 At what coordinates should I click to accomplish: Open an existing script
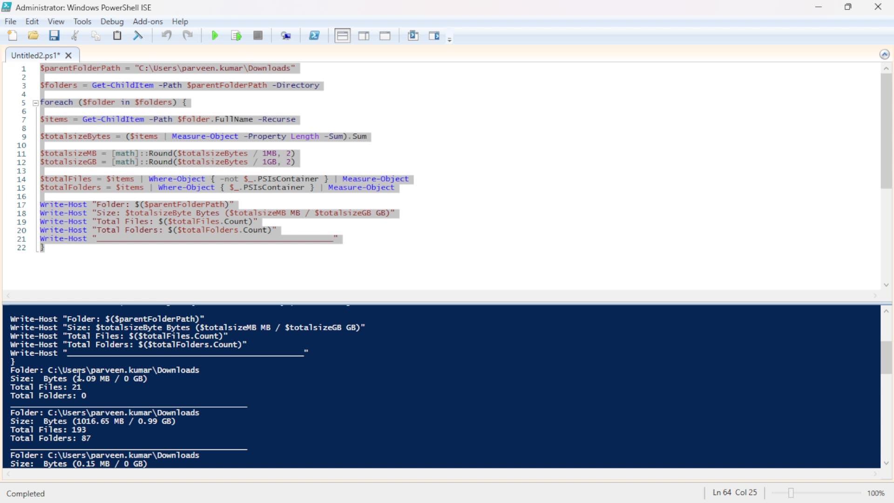[33, 35]
